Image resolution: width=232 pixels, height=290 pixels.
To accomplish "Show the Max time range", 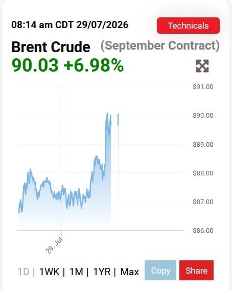I will (x=129, y=272).
